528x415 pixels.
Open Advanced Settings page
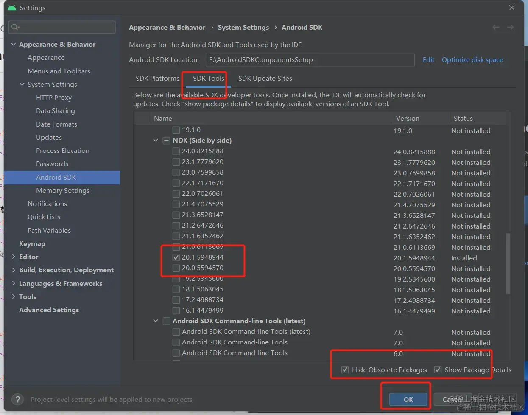[x=49, y=310]
